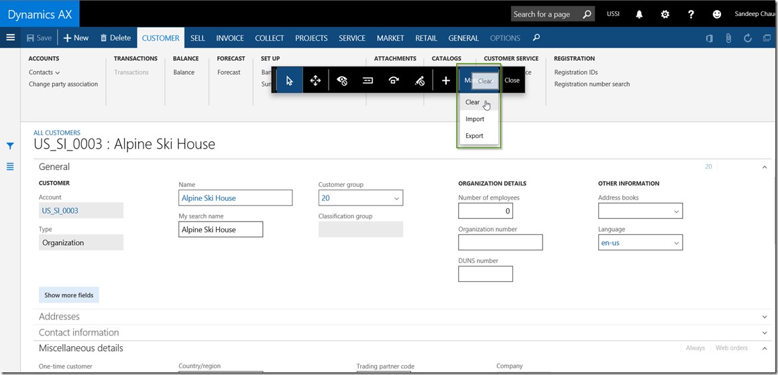Choose the Select tool in personalization toolbar
This screenshot has width=778, height=375.
[289, 80]
